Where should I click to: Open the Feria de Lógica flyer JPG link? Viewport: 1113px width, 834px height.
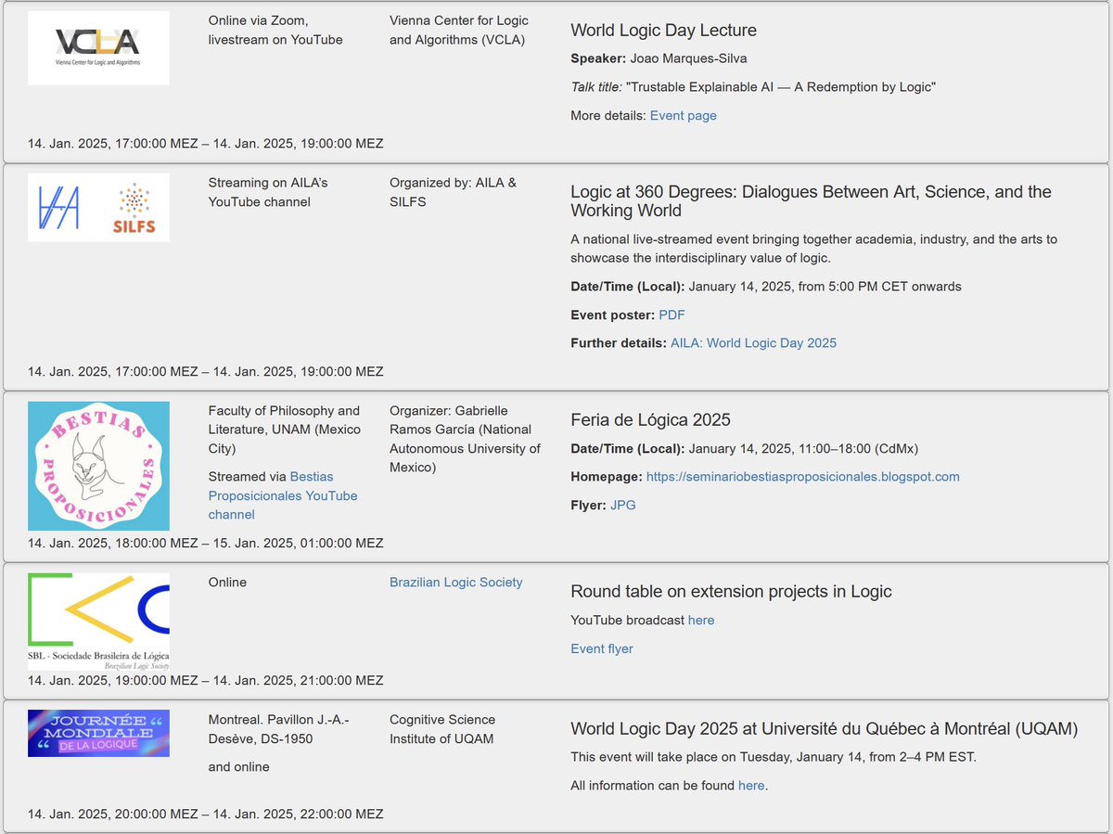tap(623, 506)
